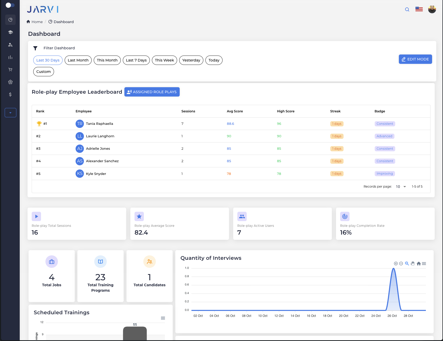
Task: Select the graduation cap trainings icon in sidebar
Action: point(10,32)
